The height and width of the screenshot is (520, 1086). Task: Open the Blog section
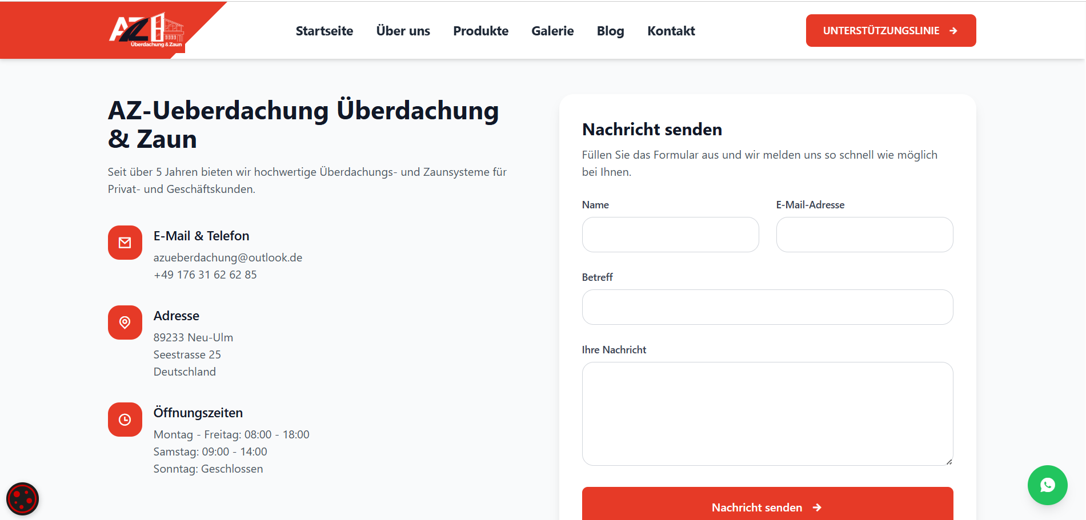coord(611,31)
